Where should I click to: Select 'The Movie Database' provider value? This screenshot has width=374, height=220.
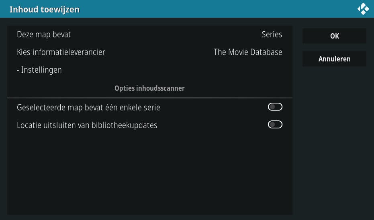pyautogui.click(x=247, y=52)
